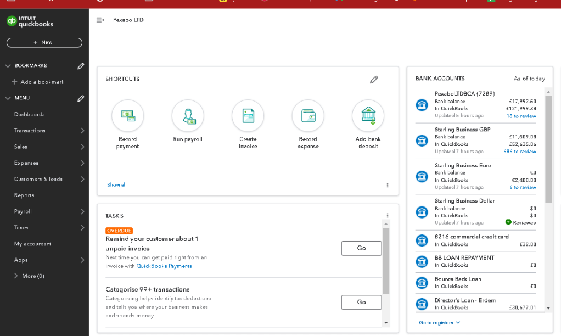This screenshot has width=561, height=336.
Task: Click Go for Categorise 99+ transactions
Action: click(361, 303)
